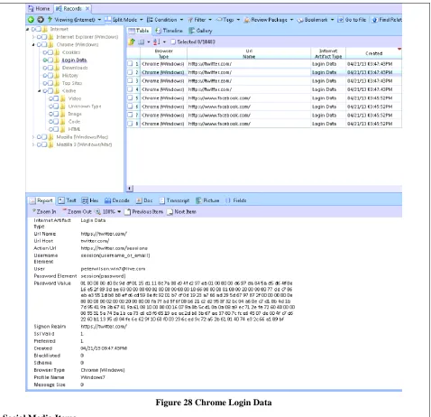431x417 pixels.
Task: Select the row 2 Url Name cell
Action: pos(249,72)
